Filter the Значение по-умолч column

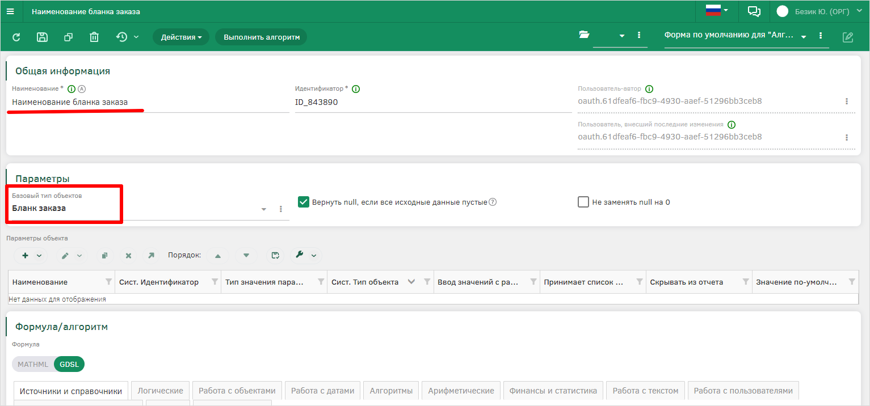point(852,282)
